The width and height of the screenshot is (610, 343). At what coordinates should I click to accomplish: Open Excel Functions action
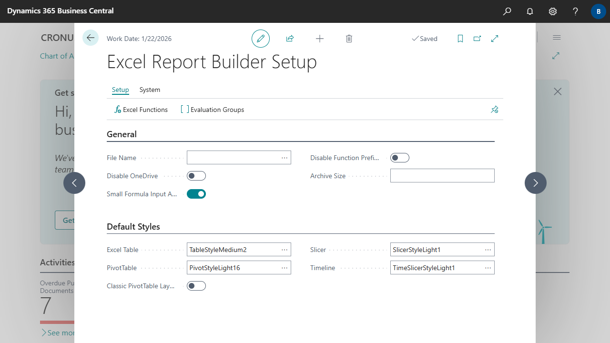pyautogui.click(x=141, y=110)
